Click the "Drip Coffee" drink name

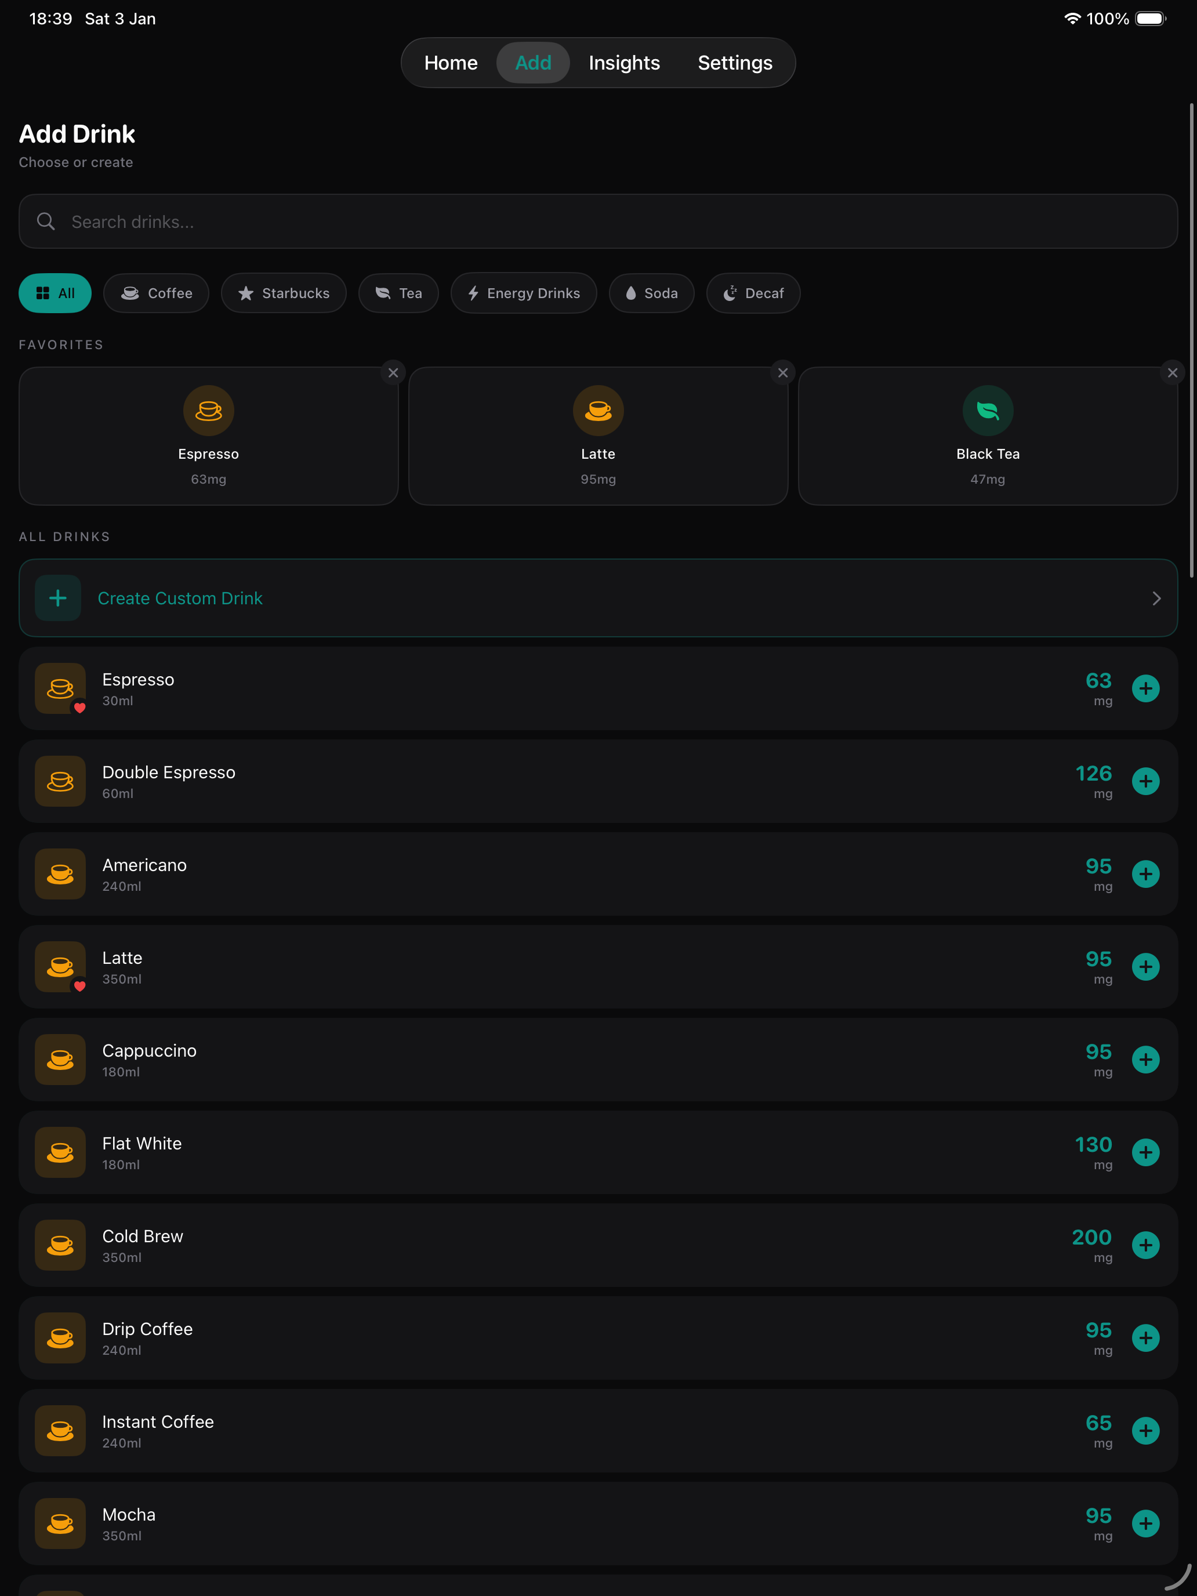pos(147,1329)
